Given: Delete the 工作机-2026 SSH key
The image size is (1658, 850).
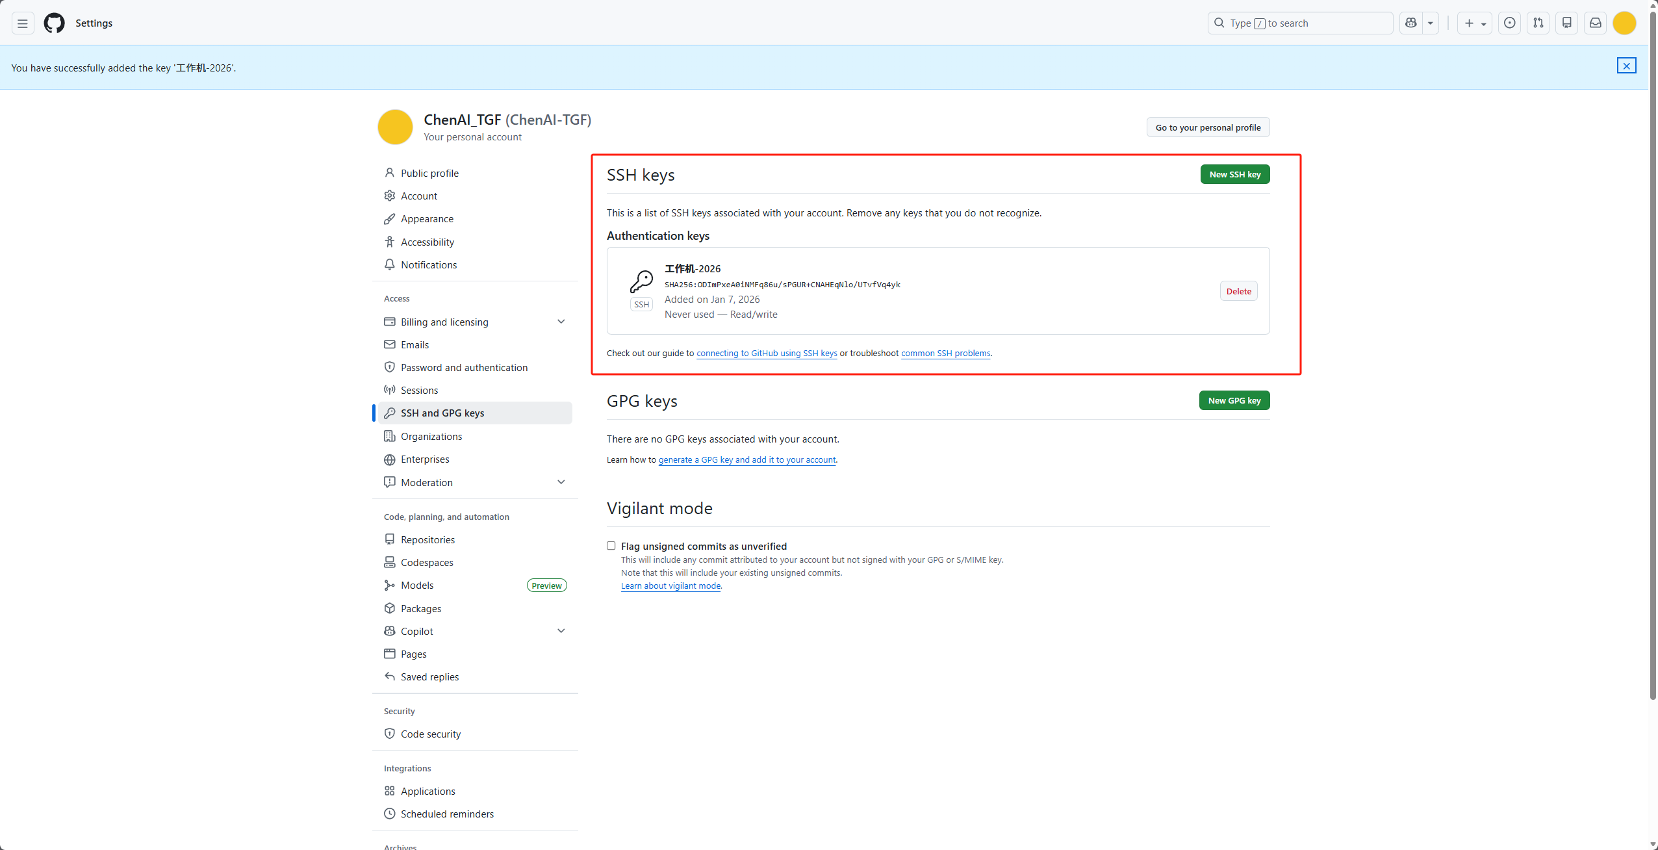Looking at the screenshot, I should tap(1238, 291).
